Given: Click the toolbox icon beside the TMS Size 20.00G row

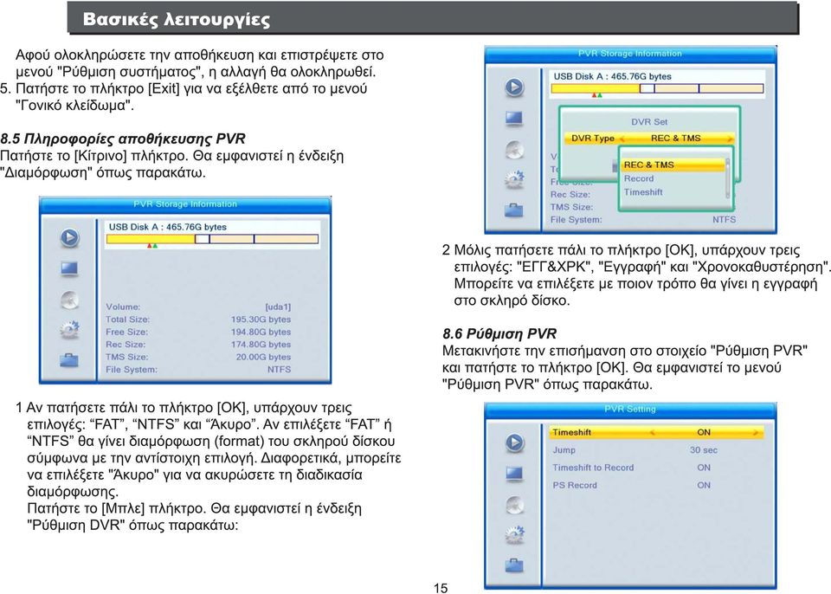Looking at the screenshot, I should [x=69, y=360].
